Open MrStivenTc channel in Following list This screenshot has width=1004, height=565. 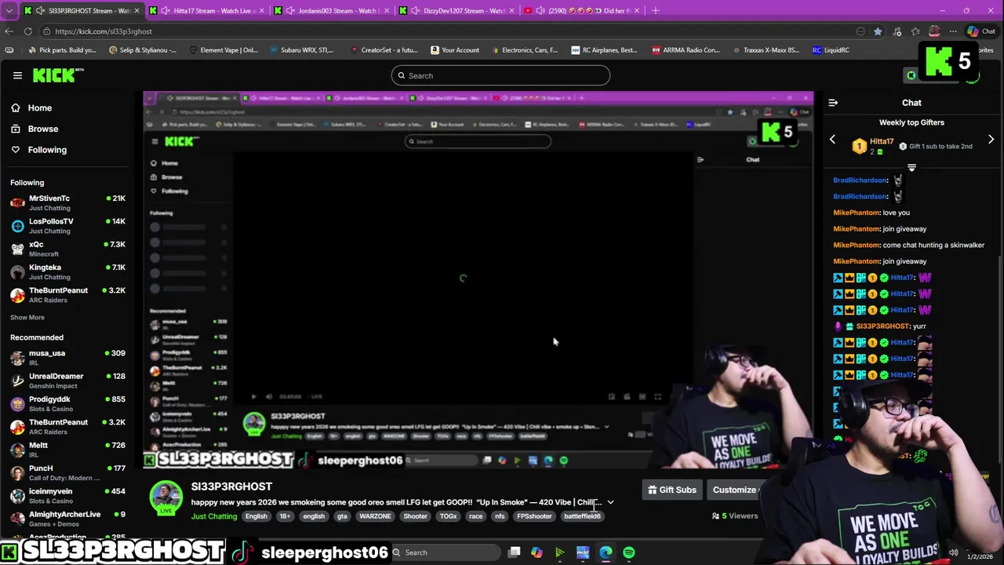67,202
